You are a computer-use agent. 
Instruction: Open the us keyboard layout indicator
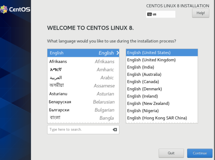click(x=161, y=14)
